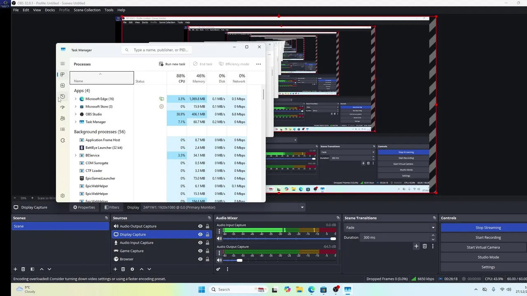Add a new scene with plus icon
Screen dimensions: 527x296
coord(15,269)
